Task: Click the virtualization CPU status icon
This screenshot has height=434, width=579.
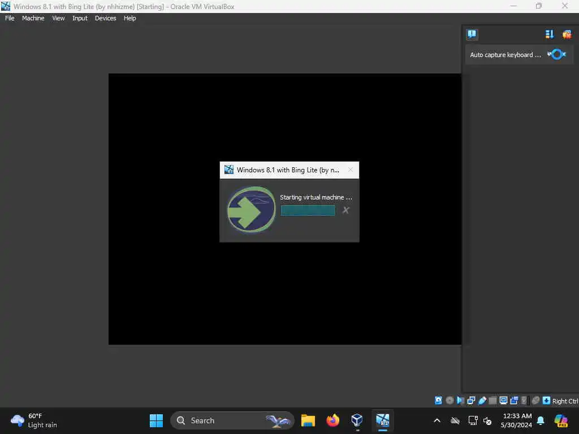Action: (x=524, y=401)
